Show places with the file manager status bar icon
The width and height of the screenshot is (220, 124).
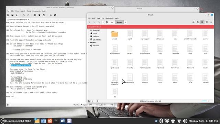click(89, 101)
